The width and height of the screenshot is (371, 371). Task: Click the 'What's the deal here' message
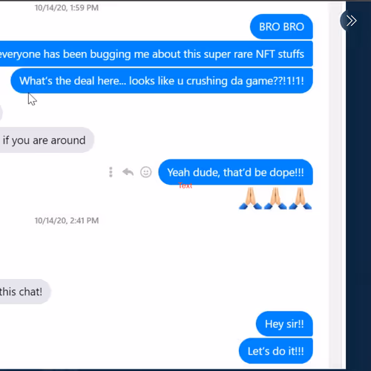pos(162,81)
